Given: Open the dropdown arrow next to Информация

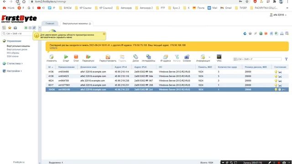Looking at the screenshot, I should 209,57.
